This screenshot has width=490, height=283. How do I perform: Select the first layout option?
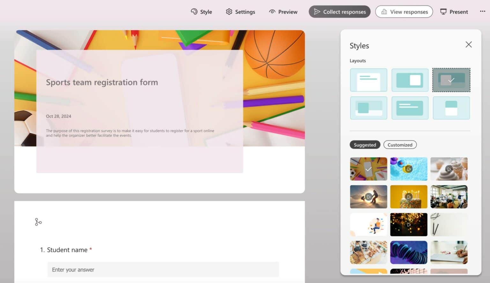point(368,80)
